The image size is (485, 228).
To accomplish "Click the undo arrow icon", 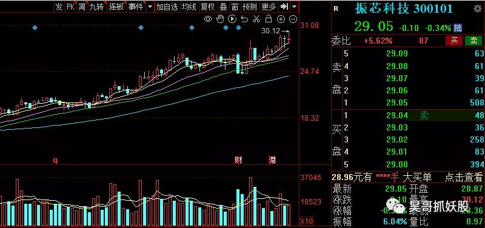I will [x=244, y=19].
